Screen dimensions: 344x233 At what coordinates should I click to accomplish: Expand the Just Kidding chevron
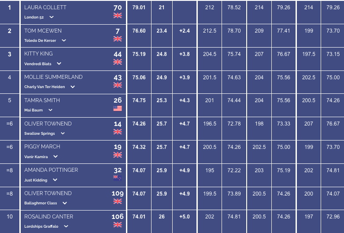pos(55,180)
